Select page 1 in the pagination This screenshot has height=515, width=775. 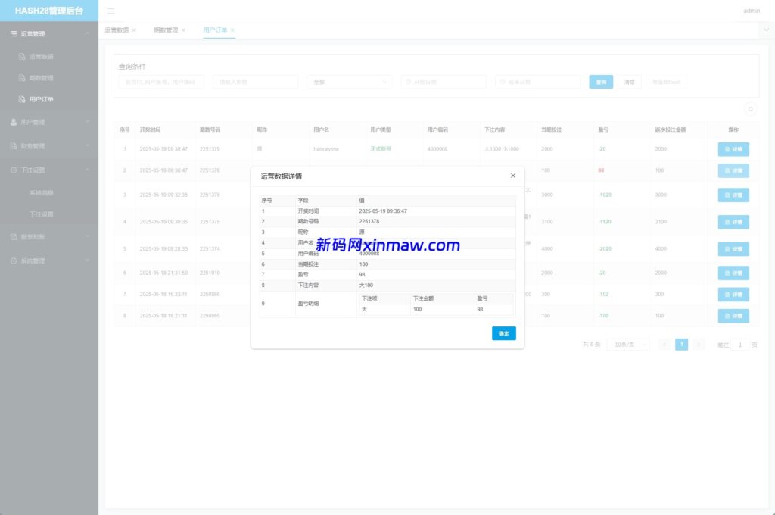681,344
